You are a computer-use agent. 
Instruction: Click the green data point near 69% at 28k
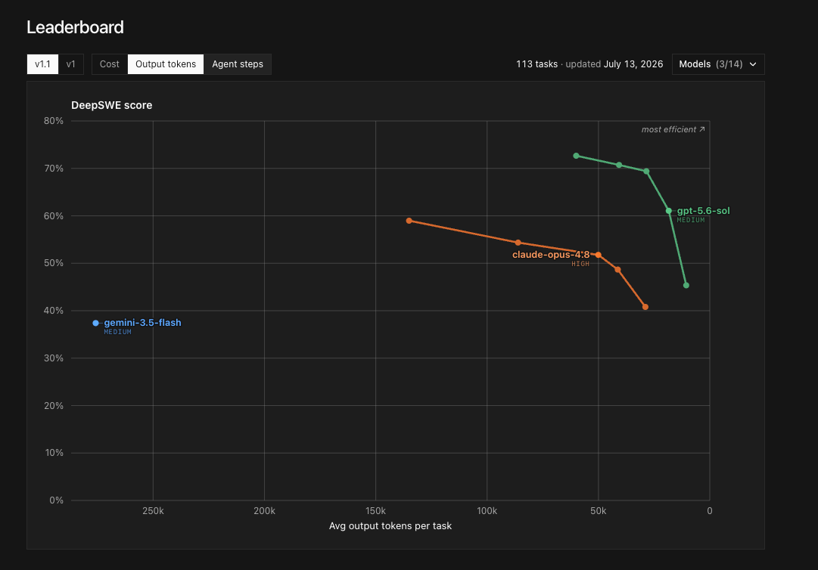point(646,171)
